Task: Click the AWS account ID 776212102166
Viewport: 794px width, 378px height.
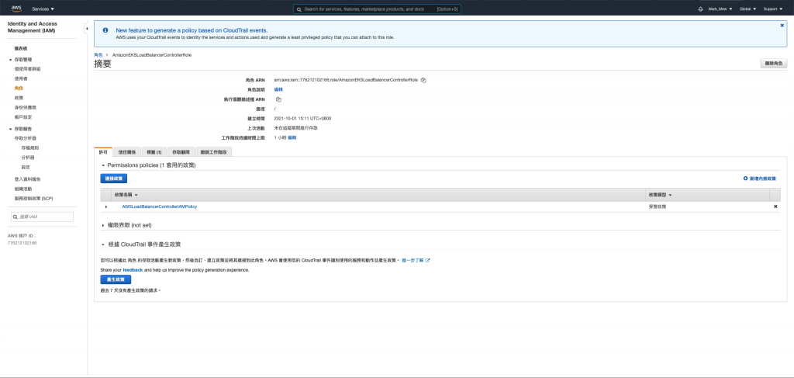Action: [22, 243]
